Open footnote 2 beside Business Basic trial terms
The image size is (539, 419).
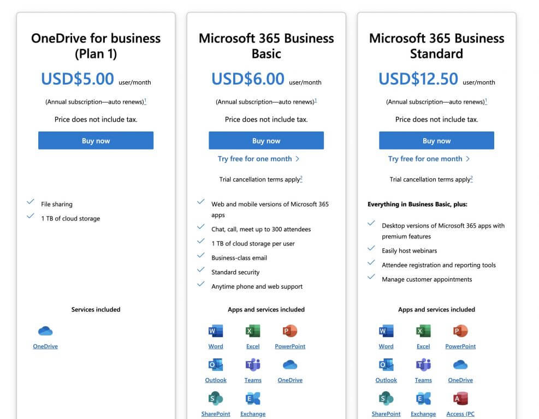tap(301, 178)
